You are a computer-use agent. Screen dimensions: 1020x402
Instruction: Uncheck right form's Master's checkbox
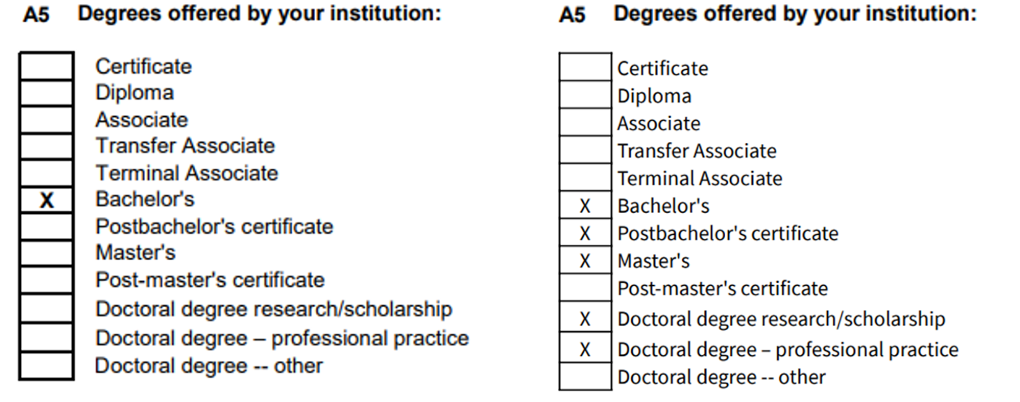(x=585, y=260)
